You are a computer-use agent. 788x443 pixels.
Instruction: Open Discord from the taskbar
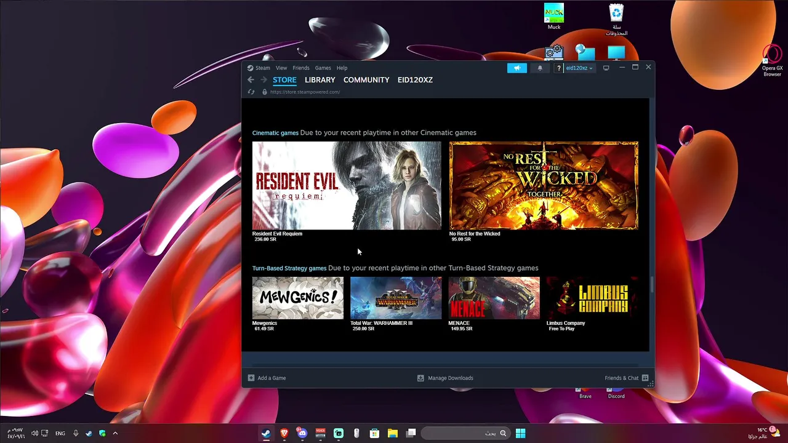click(x=302, y=433)
